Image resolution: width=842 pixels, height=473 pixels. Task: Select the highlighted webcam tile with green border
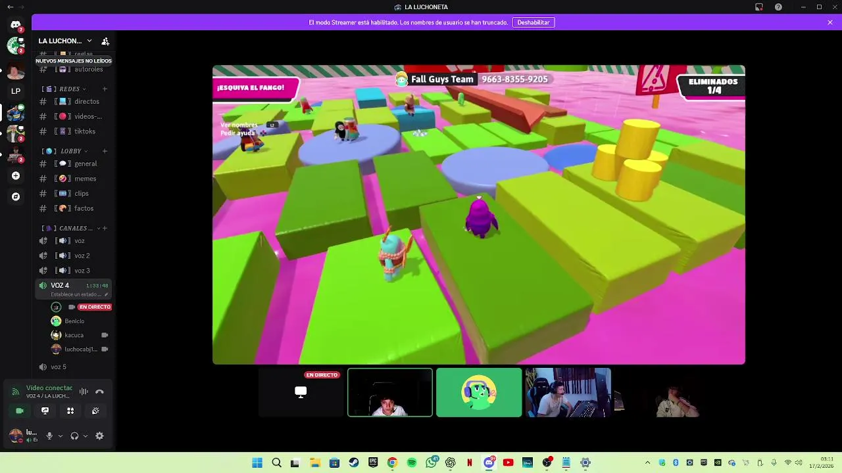tap(390, 392)
